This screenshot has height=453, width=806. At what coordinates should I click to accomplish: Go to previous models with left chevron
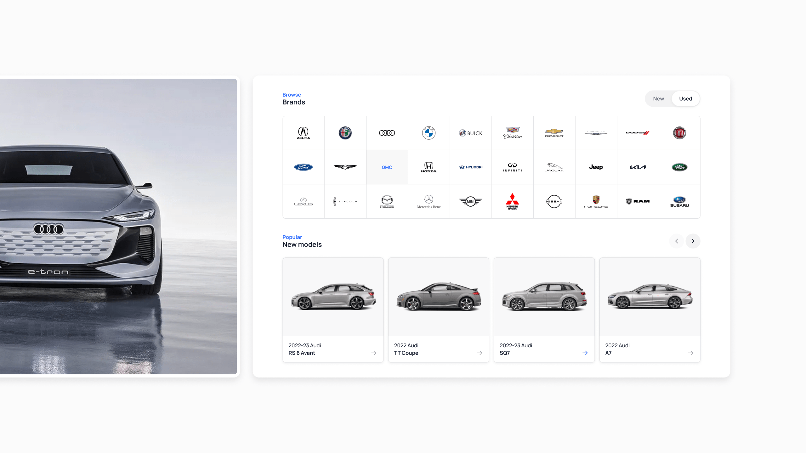676,241
